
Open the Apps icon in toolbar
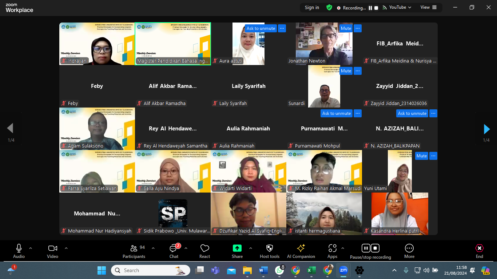[332, 251]
